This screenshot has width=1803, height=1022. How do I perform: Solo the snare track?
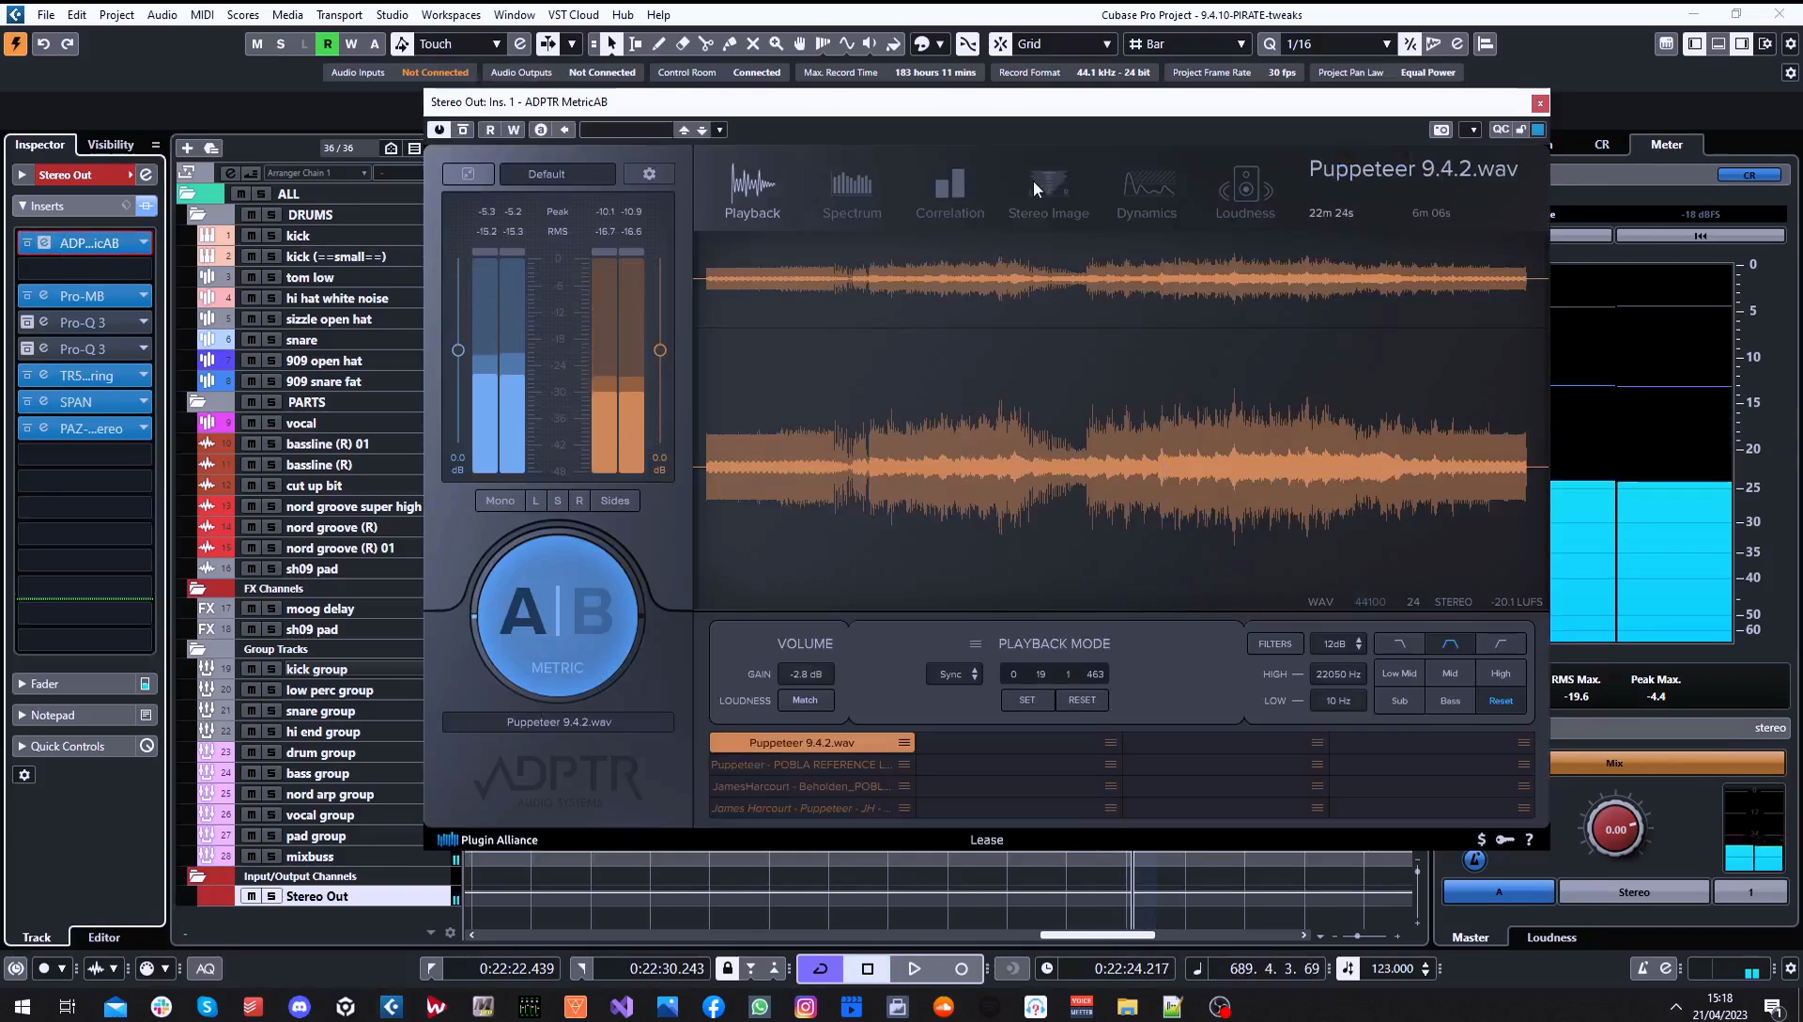click(x=271, y=340)
